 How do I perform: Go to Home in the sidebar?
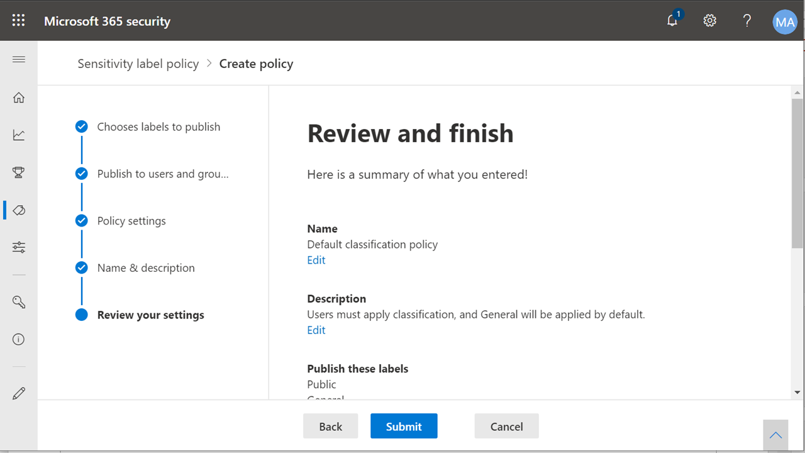click(19, 98)
